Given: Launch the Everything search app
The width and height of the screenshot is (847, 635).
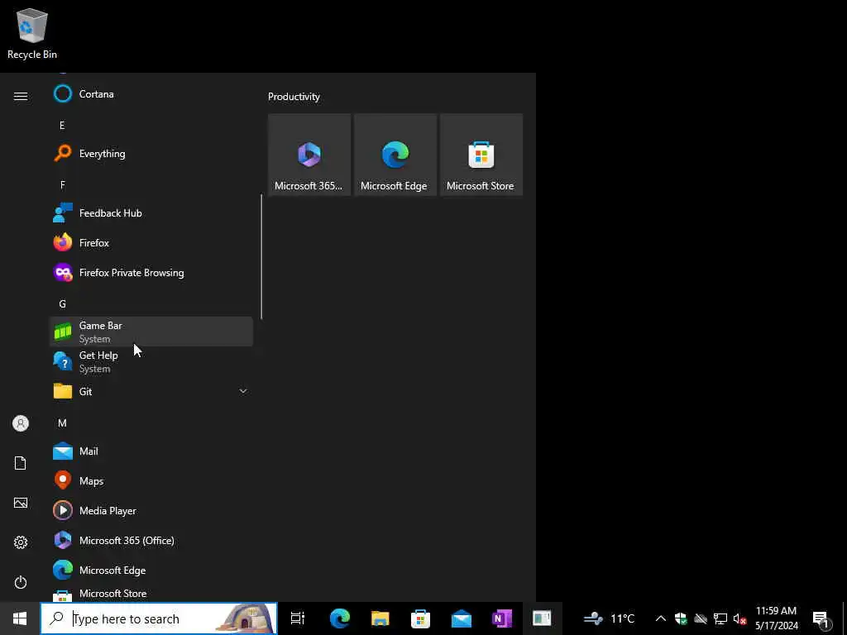Looking at the screenshot, I should [151, 153].
